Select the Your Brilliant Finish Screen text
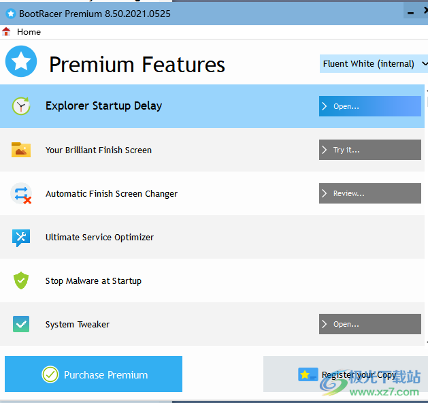 click(99, 150)
